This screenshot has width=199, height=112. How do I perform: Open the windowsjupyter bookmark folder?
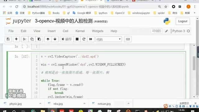point(139,13)
